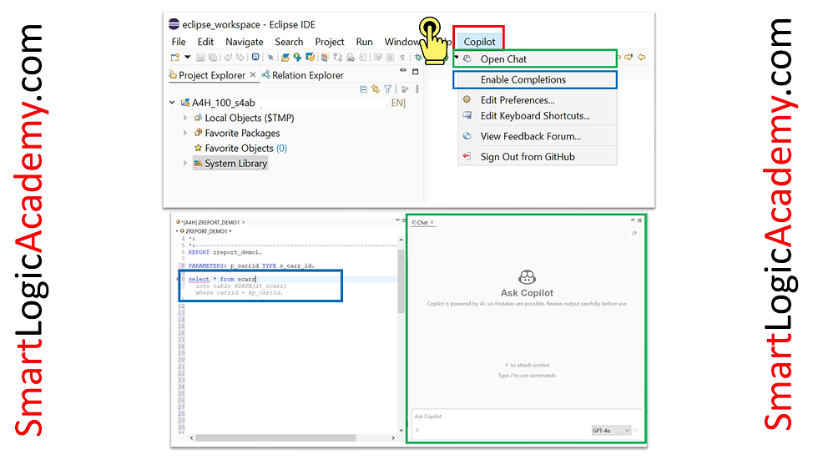Click the REPORT zreport_demo1 code line

(x=225, y=252)
